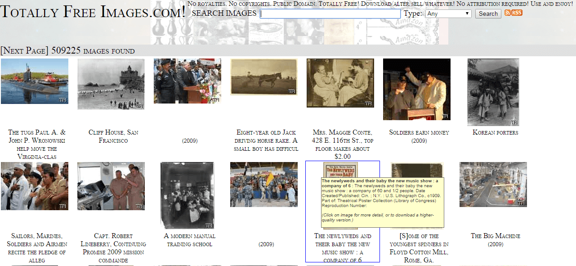Click inside the Search Images text field
The height and width of the screenshot is (266, 576).
pyautogui.click(x=330, y=14)
